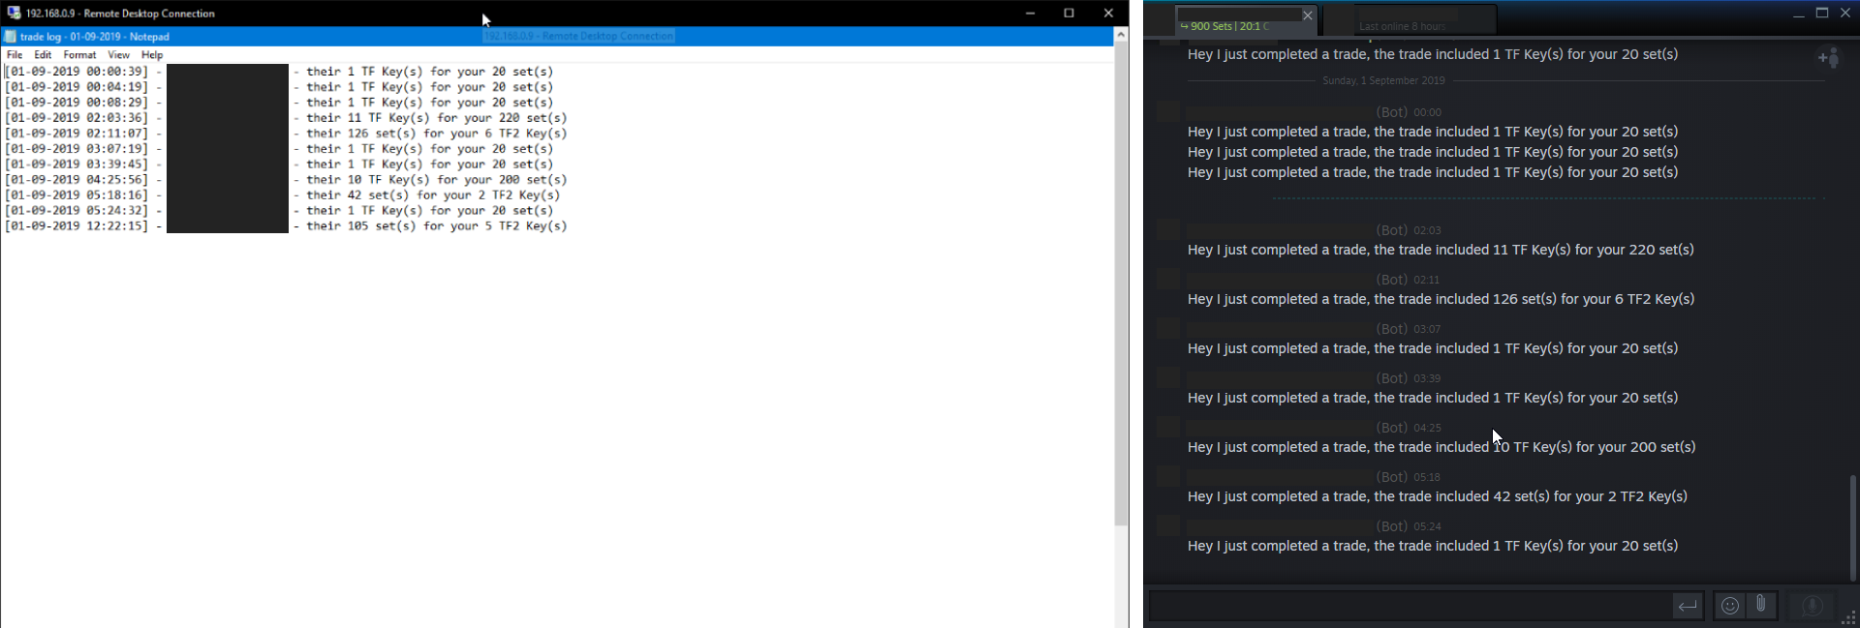Maximize the Steam chat window
This screenshot has height=628, width=1860.
pyautogui.click(x=1821, y=14)
